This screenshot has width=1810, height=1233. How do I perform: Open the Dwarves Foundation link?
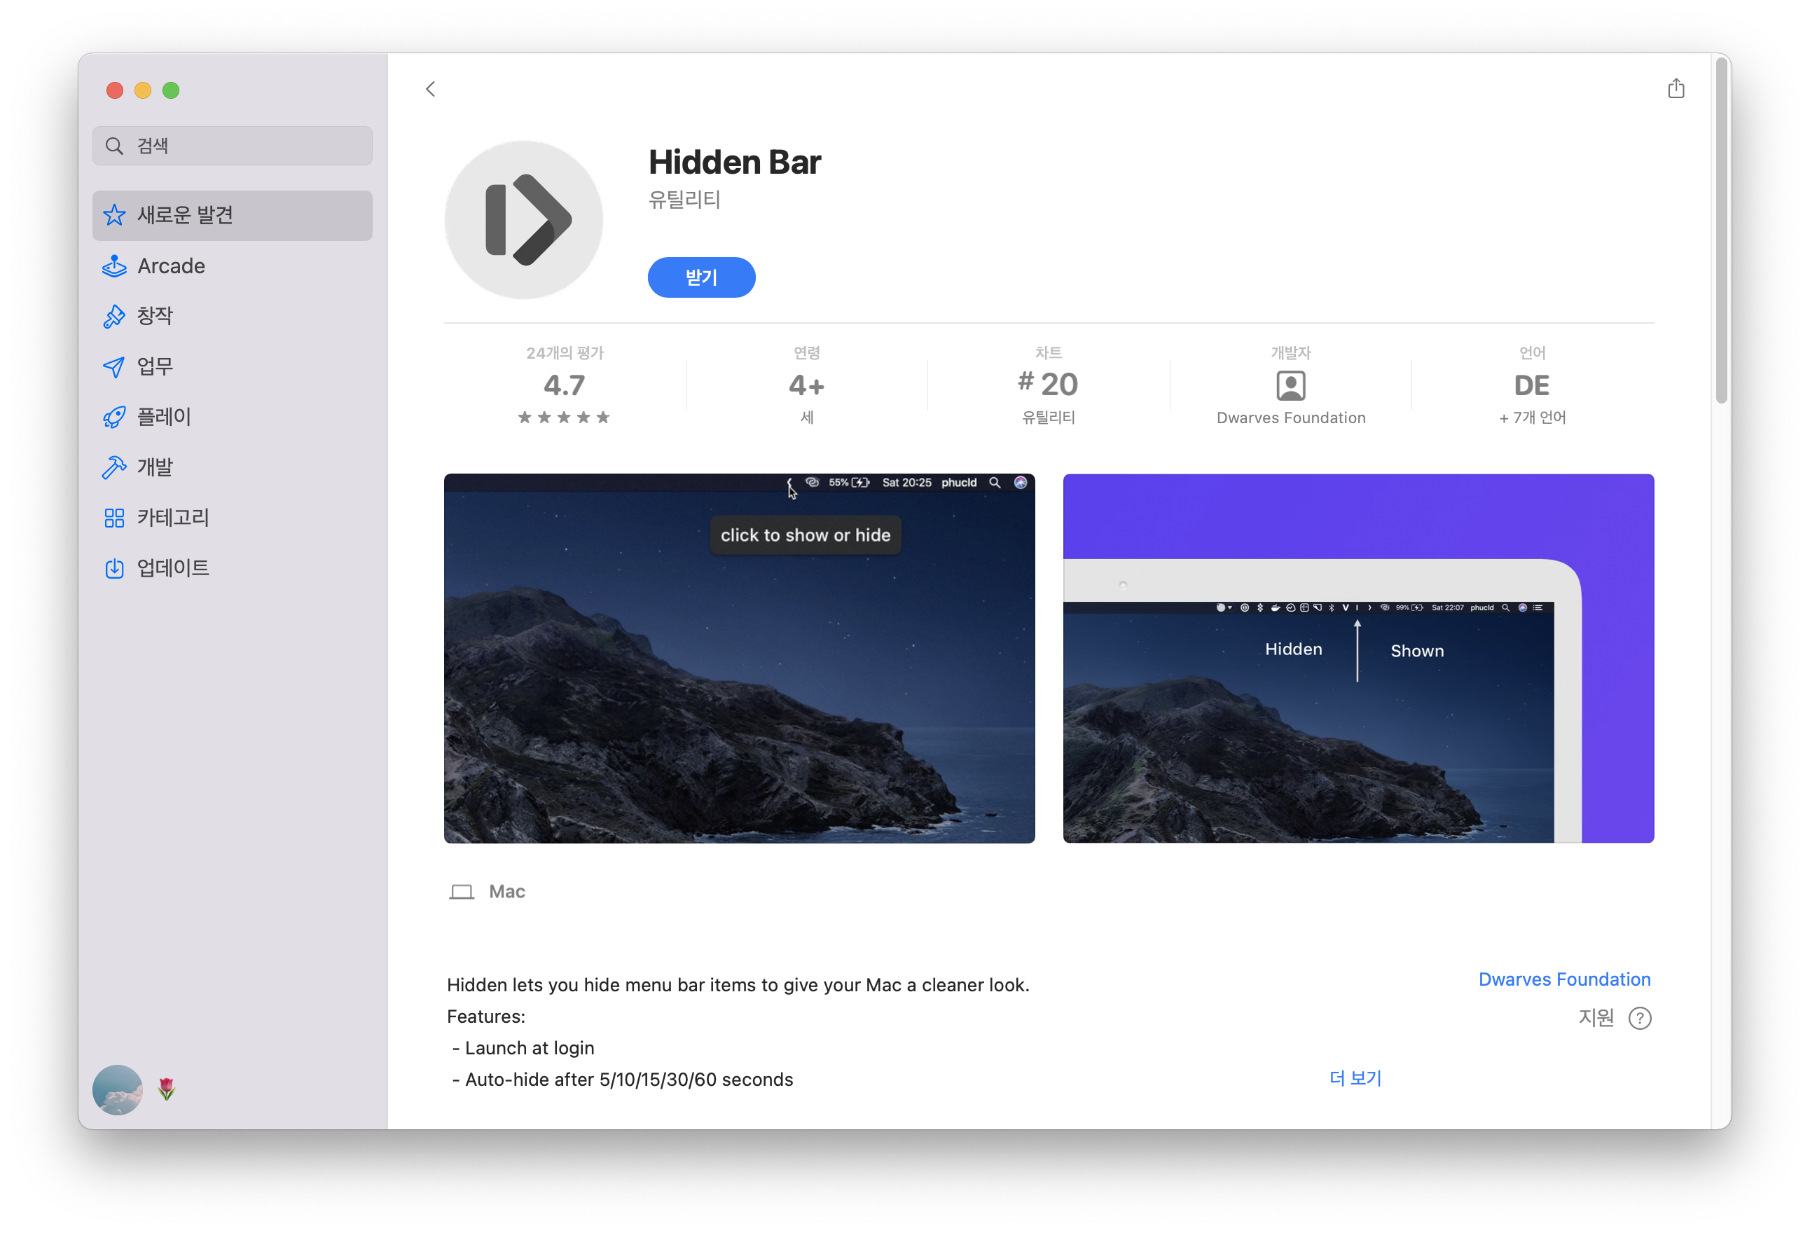tap(1564, 979)
